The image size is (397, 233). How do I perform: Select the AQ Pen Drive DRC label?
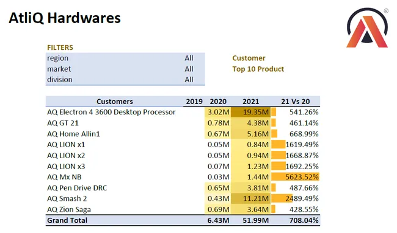77,188
